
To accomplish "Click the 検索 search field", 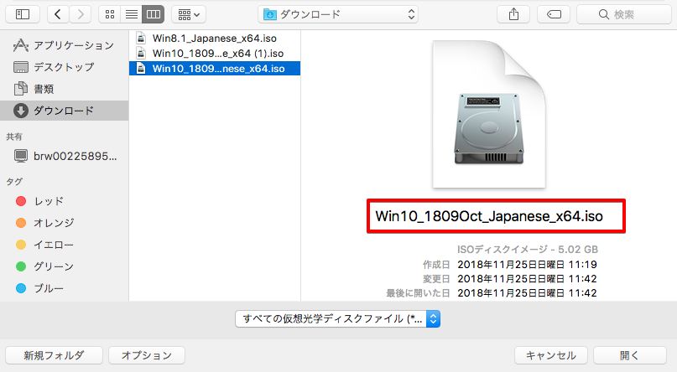I will coord(623,14).
